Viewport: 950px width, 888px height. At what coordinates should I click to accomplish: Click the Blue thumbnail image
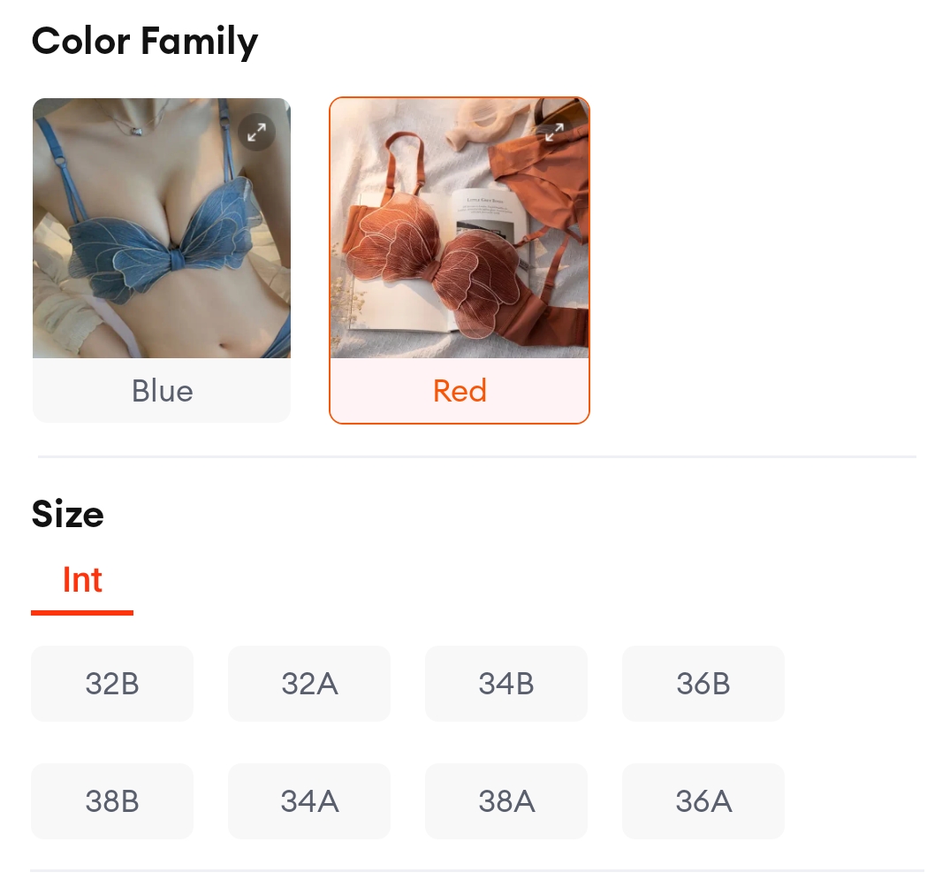[162, 228]
